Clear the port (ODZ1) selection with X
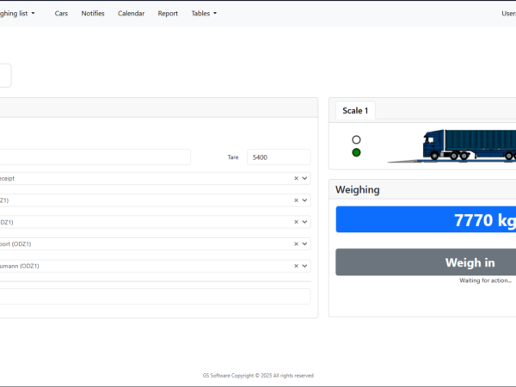Viewport: 516px width, 387px height. 296,244
